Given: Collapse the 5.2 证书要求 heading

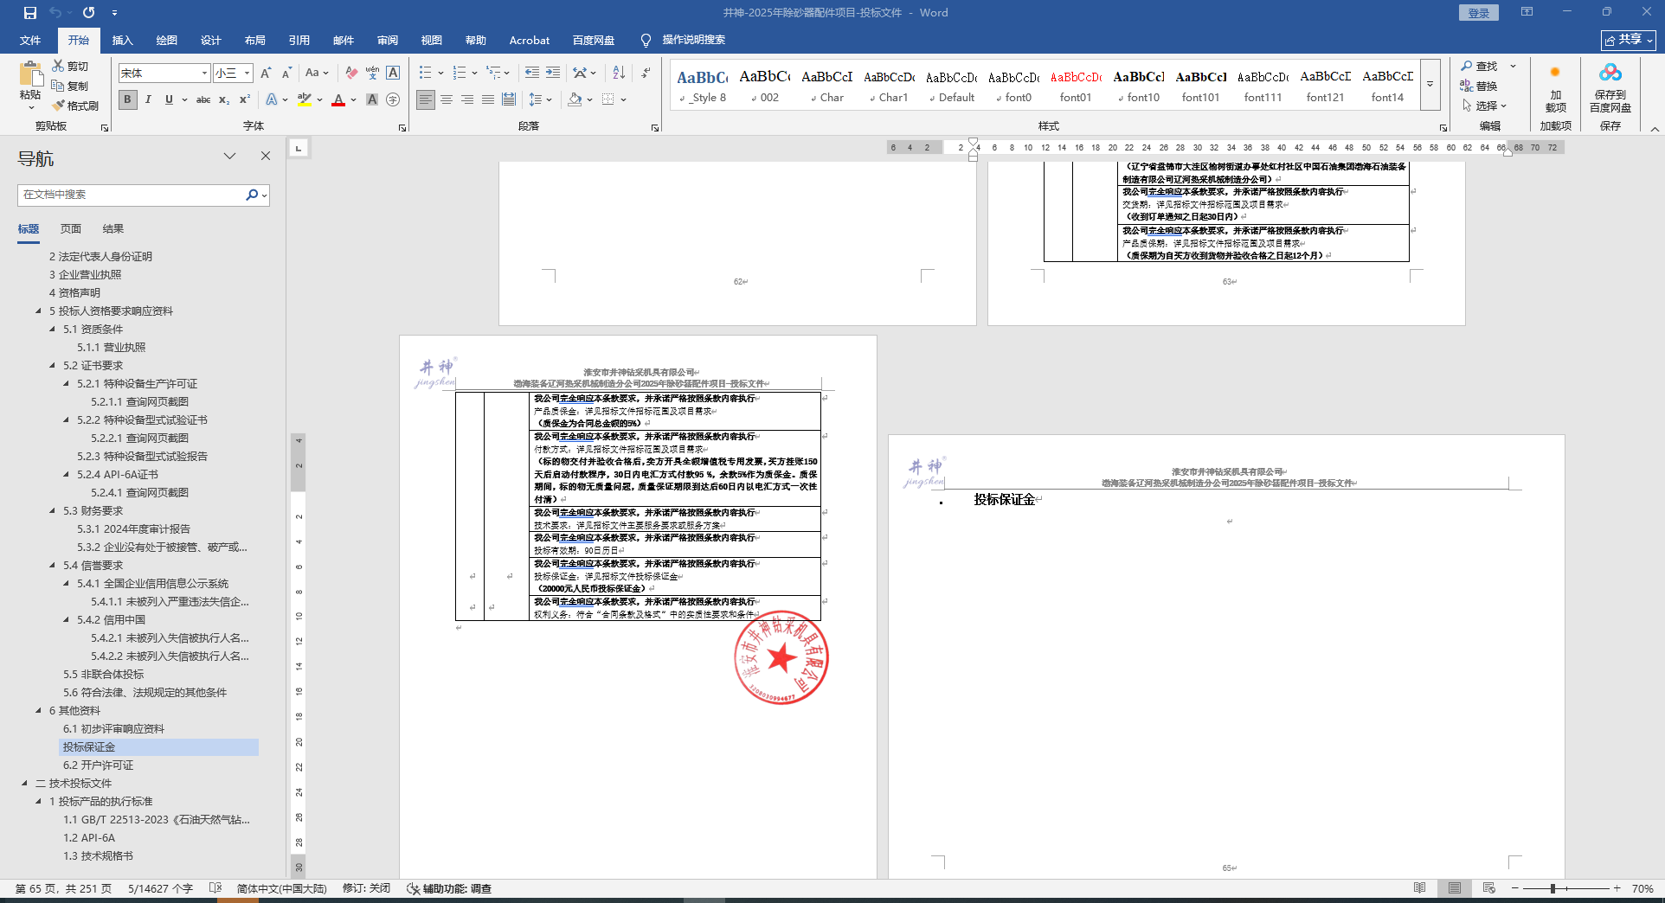Looking at the screenshot, I should pos(53,366).
